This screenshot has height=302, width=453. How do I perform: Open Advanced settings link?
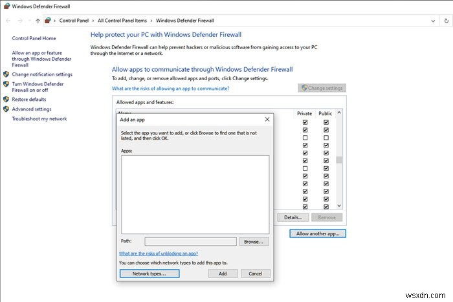(32, 109)
